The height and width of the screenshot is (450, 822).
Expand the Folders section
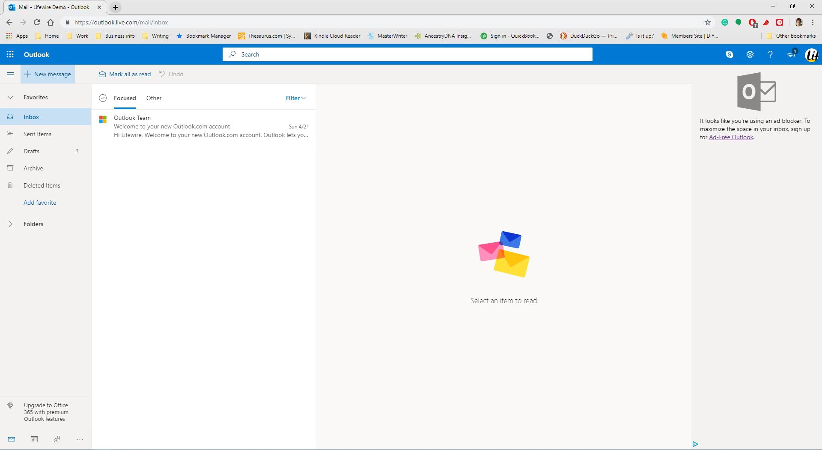[x=10, y=224]
